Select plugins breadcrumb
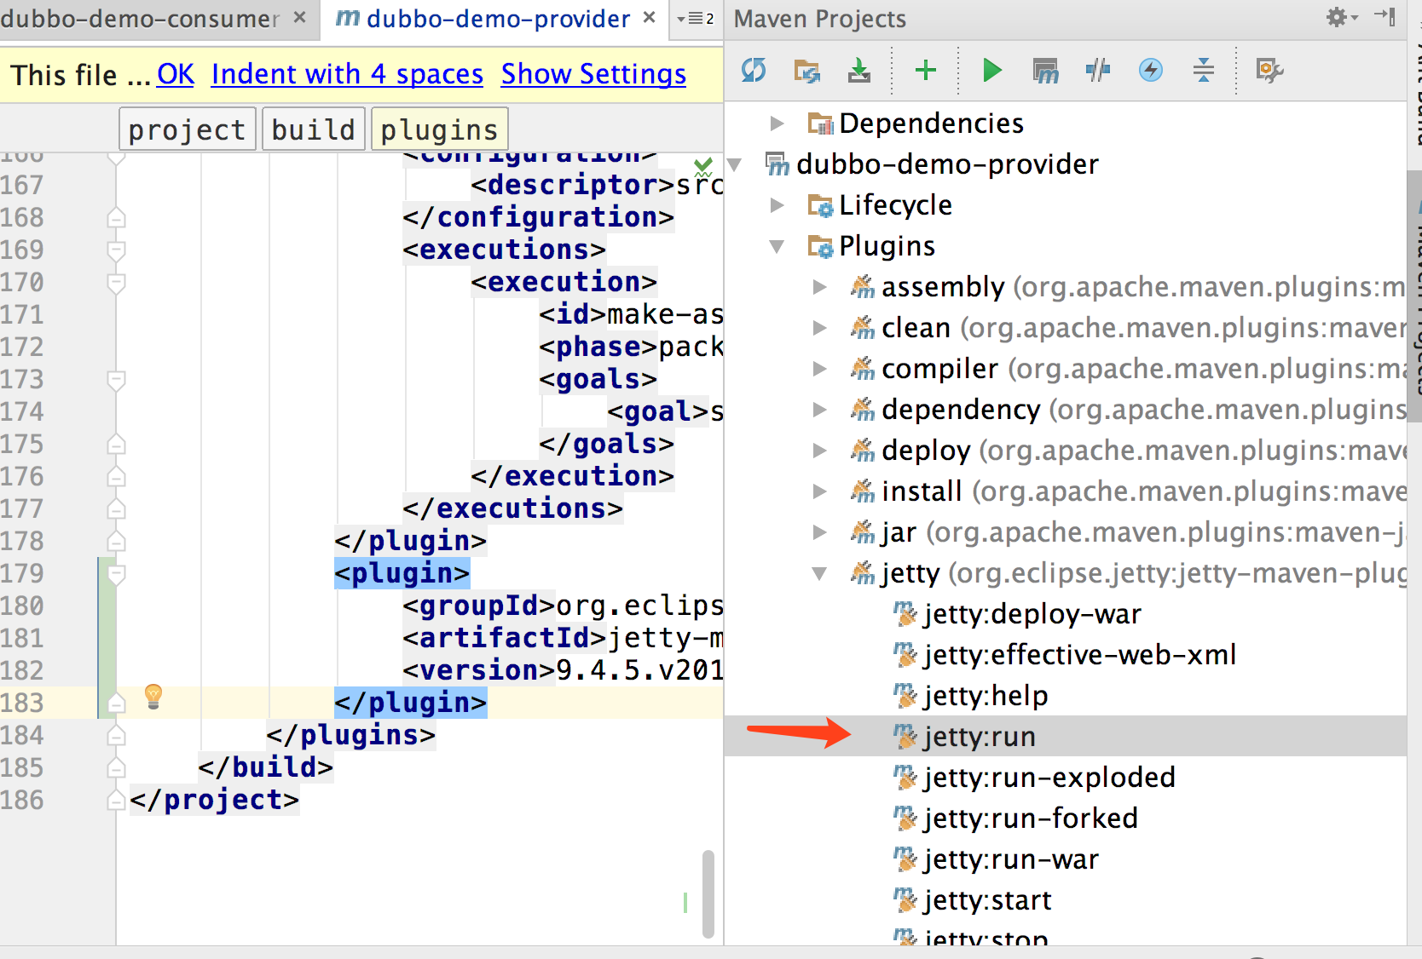This screenshot has height=959, width=1422. pyautogui.click(x=439, y=129)
